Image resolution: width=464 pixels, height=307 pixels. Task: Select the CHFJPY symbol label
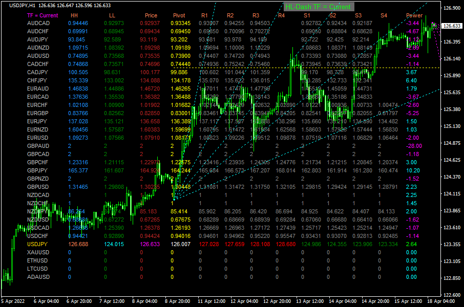38,81
